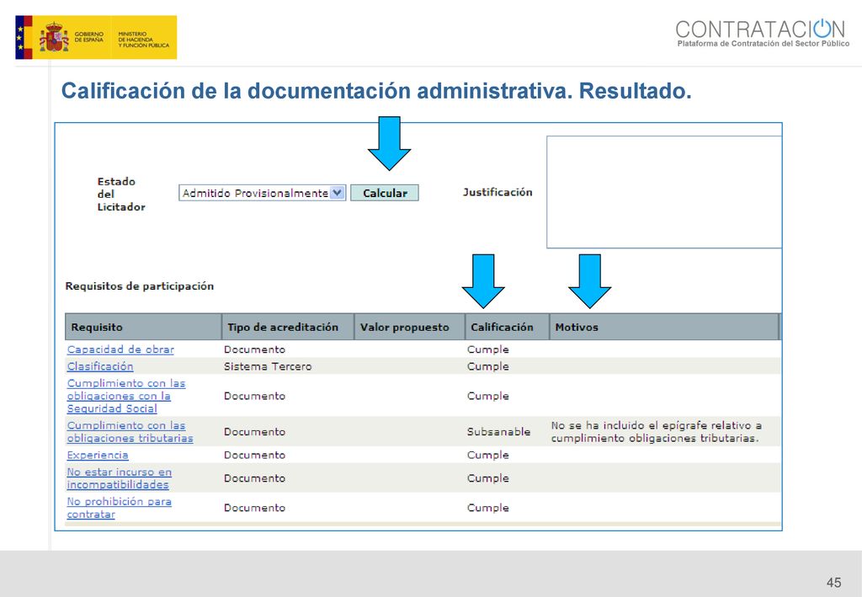Open the Experiencia requirement link
862x597 pixels.
coord(98,456)
